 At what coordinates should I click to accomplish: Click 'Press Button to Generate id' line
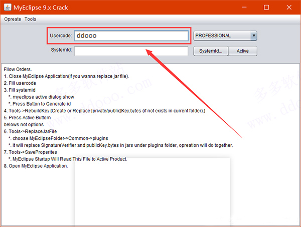(x=40, y=104)
